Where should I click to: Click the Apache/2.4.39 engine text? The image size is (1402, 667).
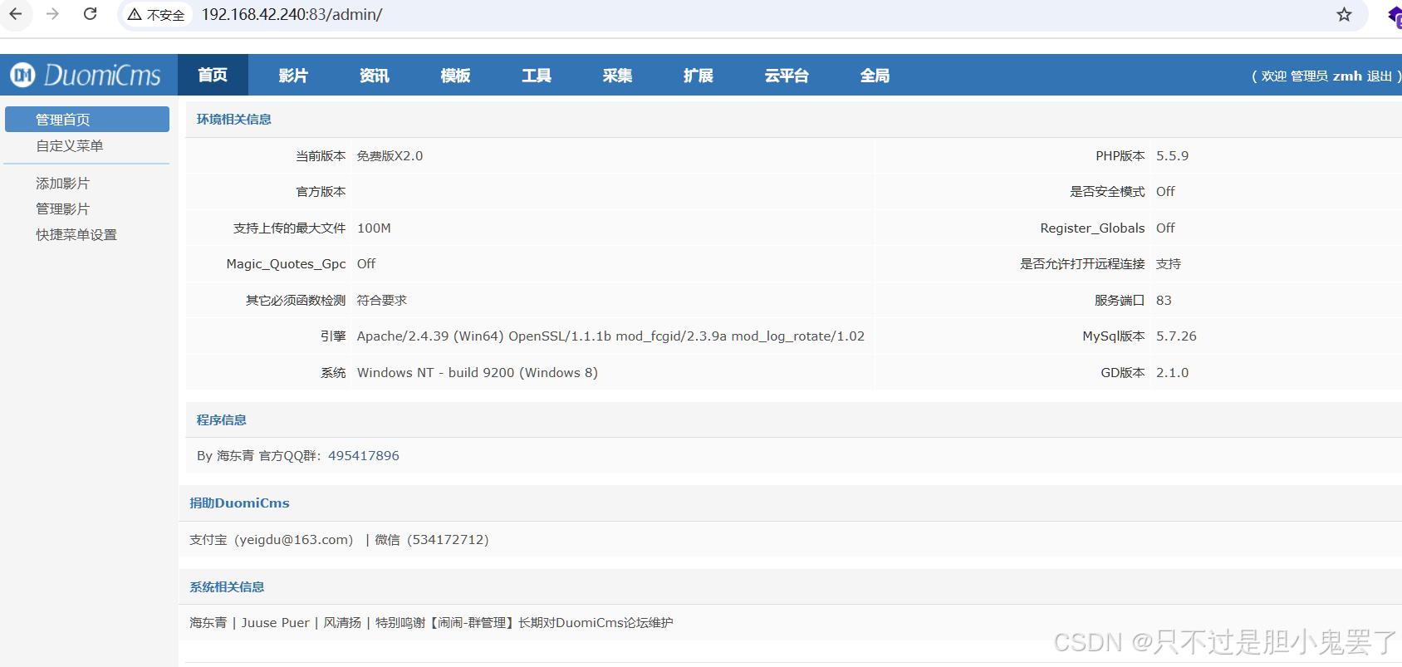tap(610, 336)
